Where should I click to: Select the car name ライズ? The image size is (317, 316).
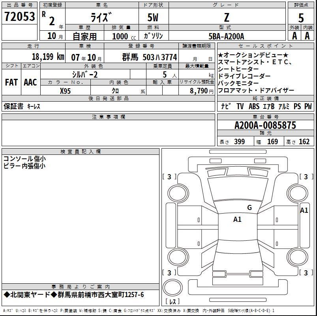(x=101, y=17)
